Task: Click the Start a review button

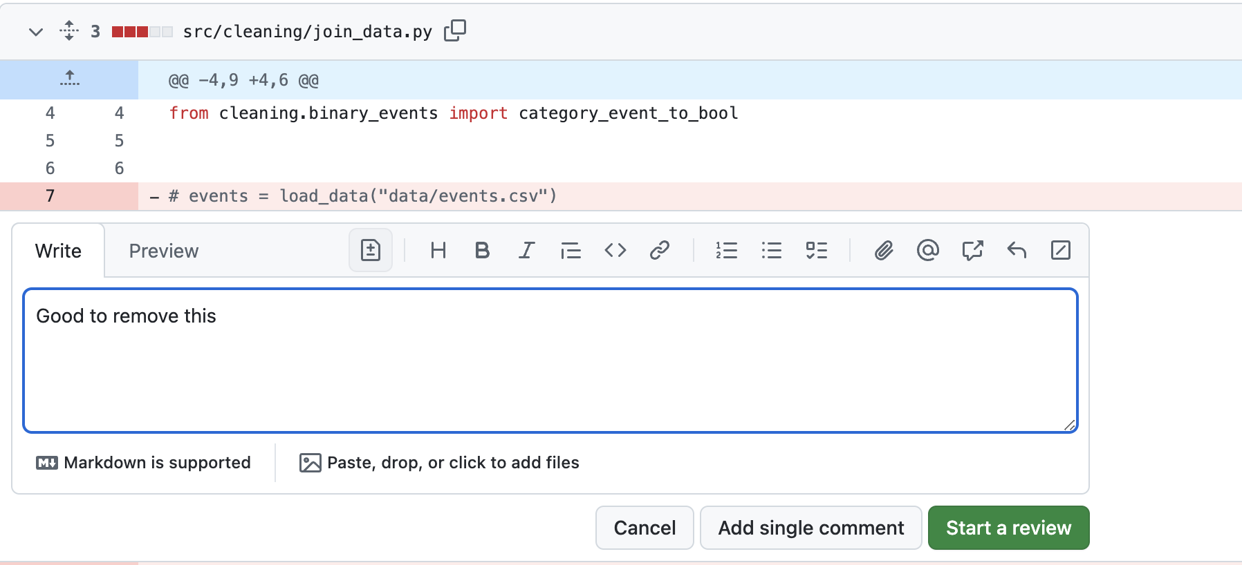Action: coord(1008,528)
